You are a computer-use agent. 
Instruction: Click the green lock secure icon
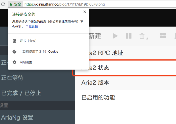[11, 4]
